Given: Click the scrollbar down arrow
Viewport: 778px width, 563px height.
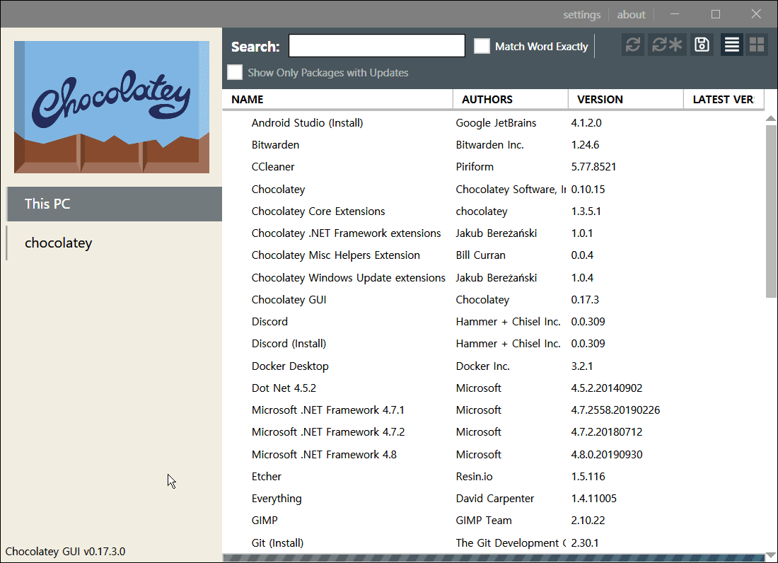Looking at the screenshot, I should [770, 555].
